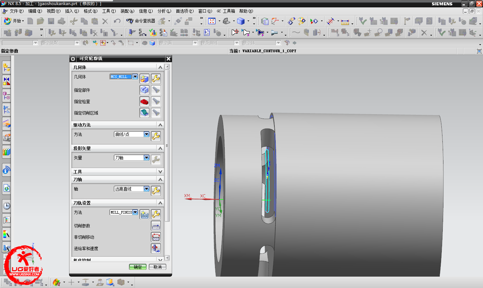This screenshot has height=288, width=483.
Task: Open the 帮助(H) menu
Action: (x=246, y=11)
